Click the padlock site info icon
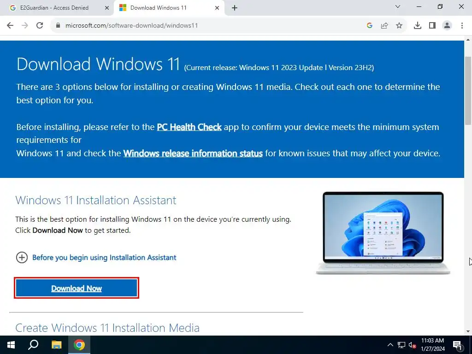The width and height of the screenshot is (472, 354). [58, 26]
